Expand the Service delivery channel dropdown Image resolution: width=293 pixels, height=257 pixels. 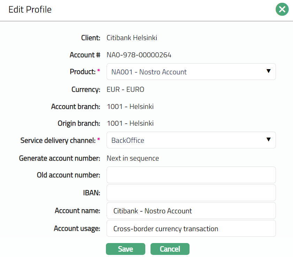click(191, 140)
